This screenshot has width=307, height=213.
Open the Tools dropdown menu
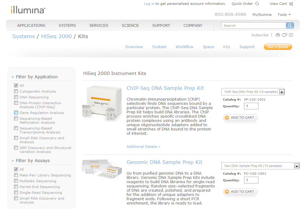(x=284, y=15)
